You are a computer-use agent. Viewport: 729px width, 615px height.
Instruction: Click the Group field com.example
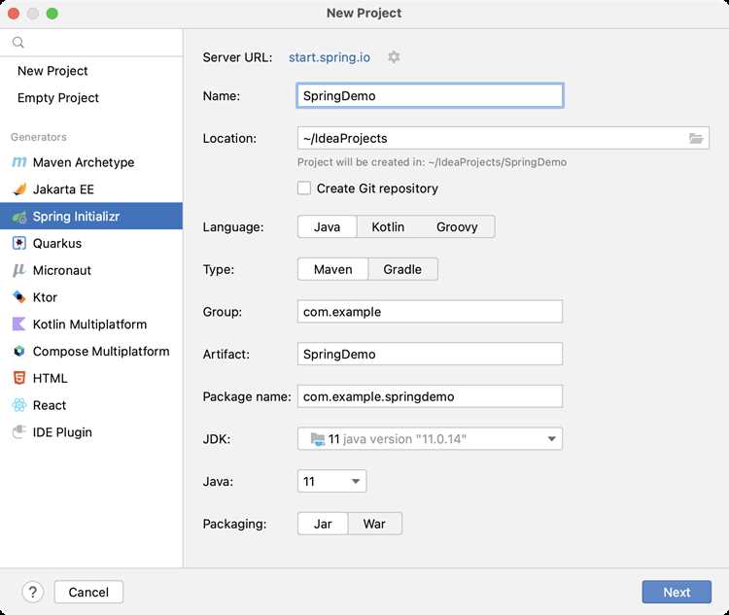tap(430, 312)
